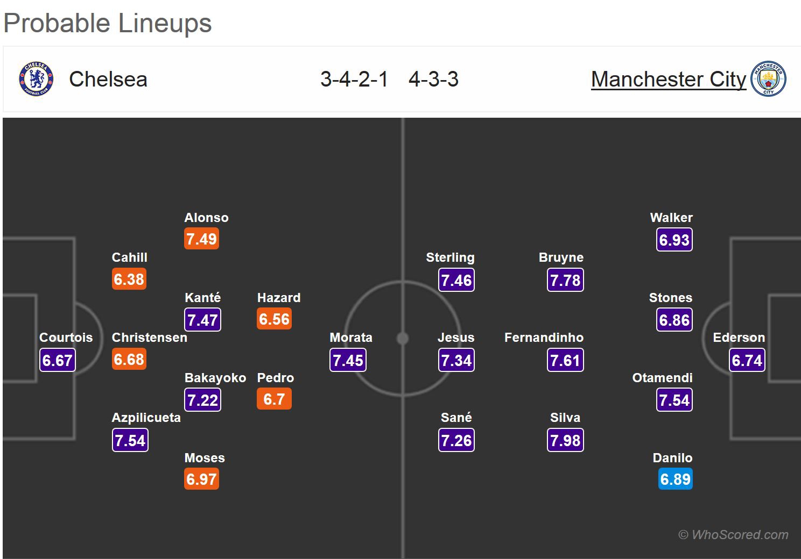
Task: Click Danilo's blue 6.89 rating badge
Action: coord(675,479)
